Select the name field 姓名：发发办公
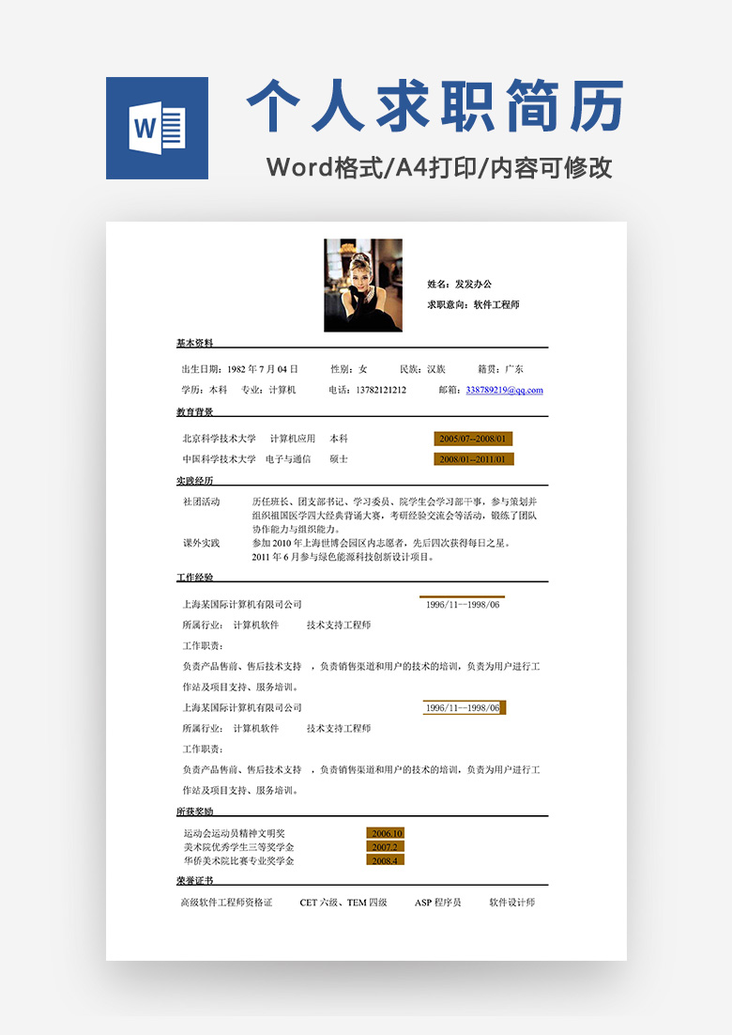 pyautogui.click(x=459, y=284)
